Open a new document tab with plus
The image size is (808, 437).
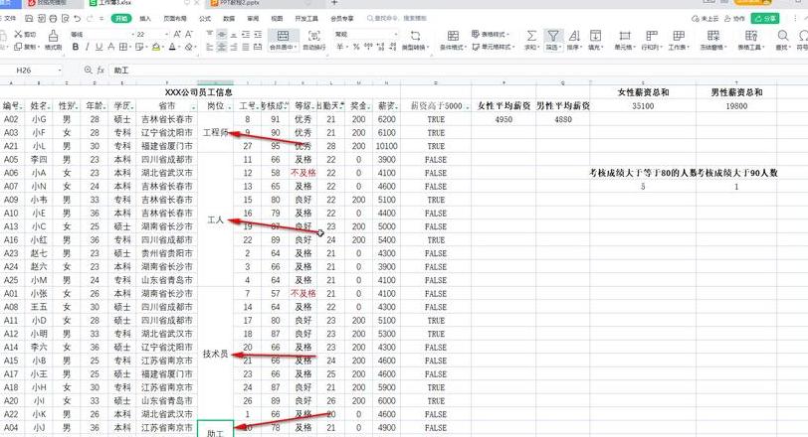pyautogui.click(x=334, y=3)
